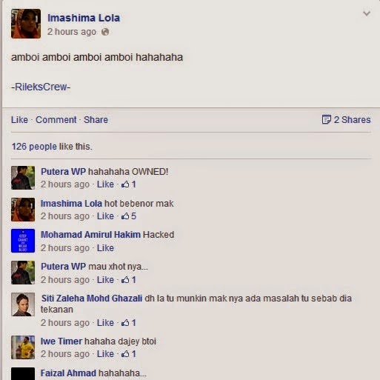The width and height of the screenshot is (380, 380).
Task: Click thumbs-up count on 'mau xhot nya' comment
Action: coord(128,280)
